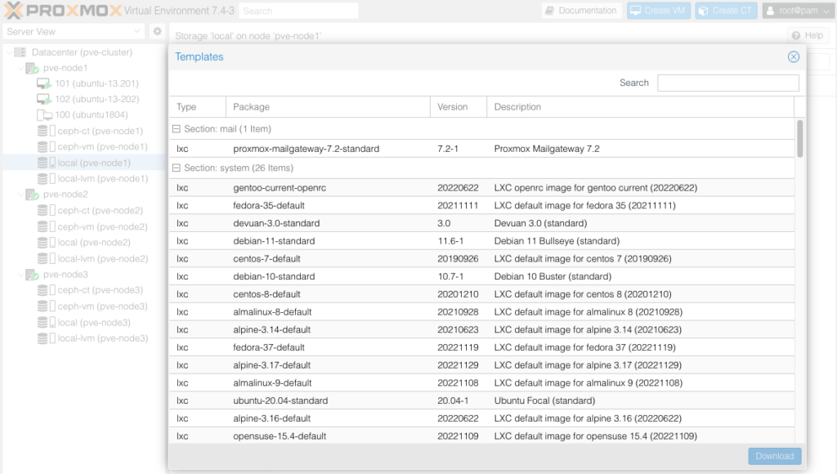Sort by the Version column header
This screenshot has height=474, width=837.
(x=459, y=107)
